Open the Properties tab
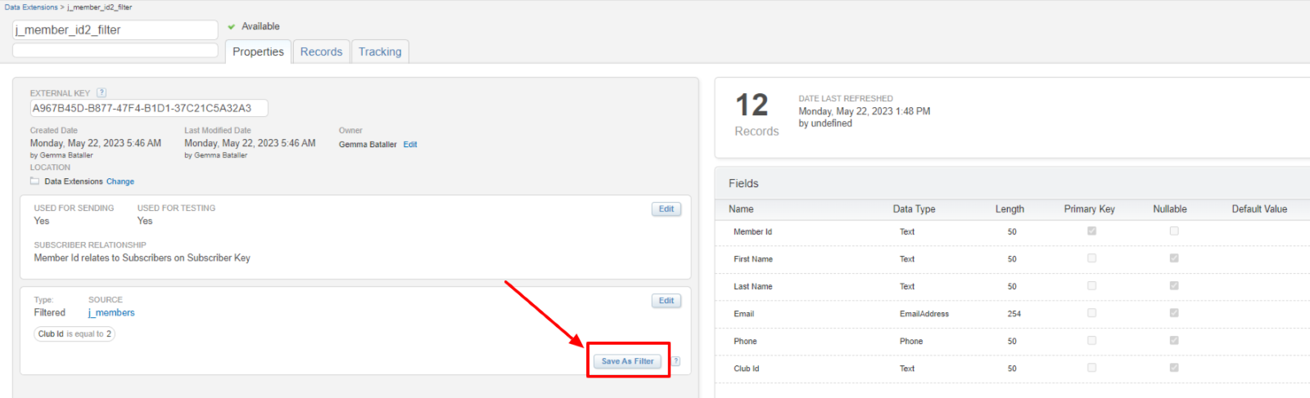The height and width of the screenshot is (398, 1310). tap(258, 51)
